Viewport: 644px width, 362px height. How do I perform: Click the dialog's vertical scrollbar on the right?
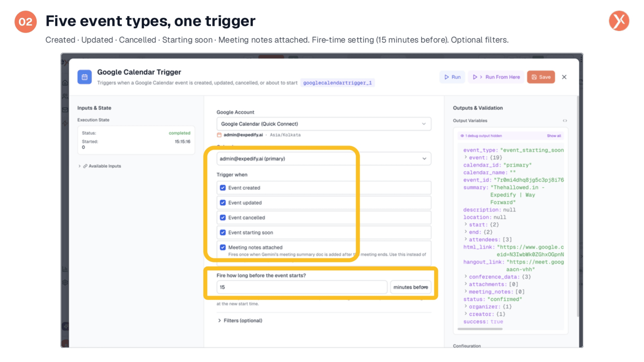578,207
